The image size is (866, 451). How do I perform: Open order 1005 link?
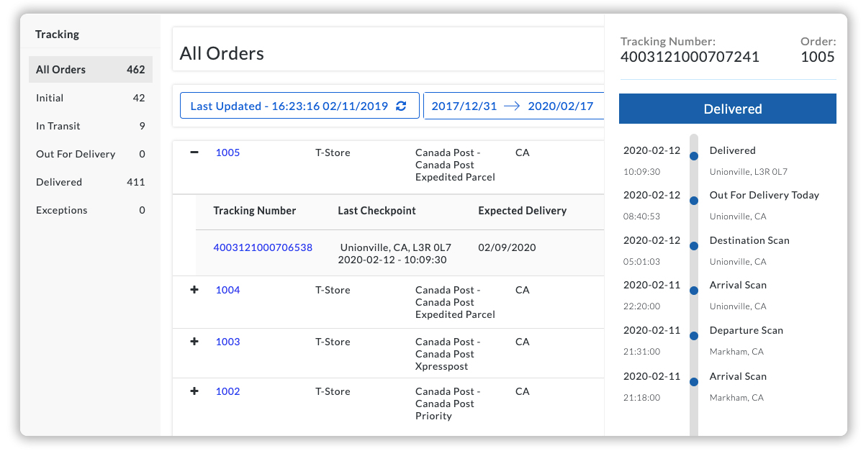point(227,152)
